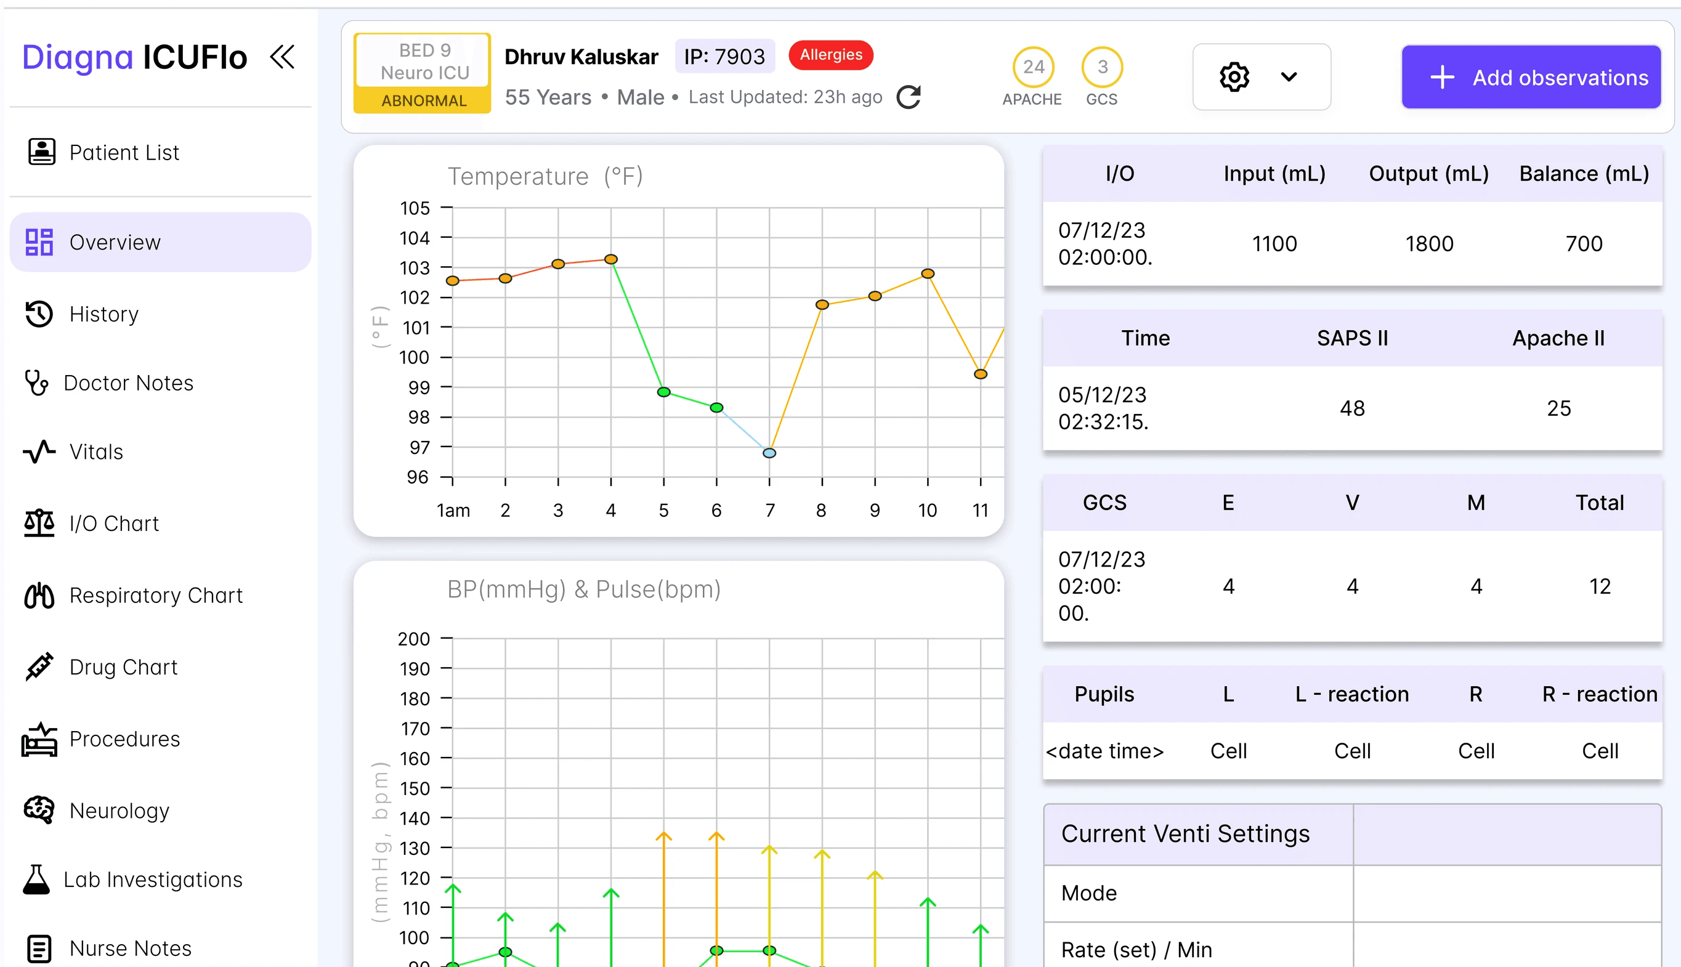Open the settings dropdown chevron
The height and width of the screenshot is (967, 1681).
(1289, 77)
